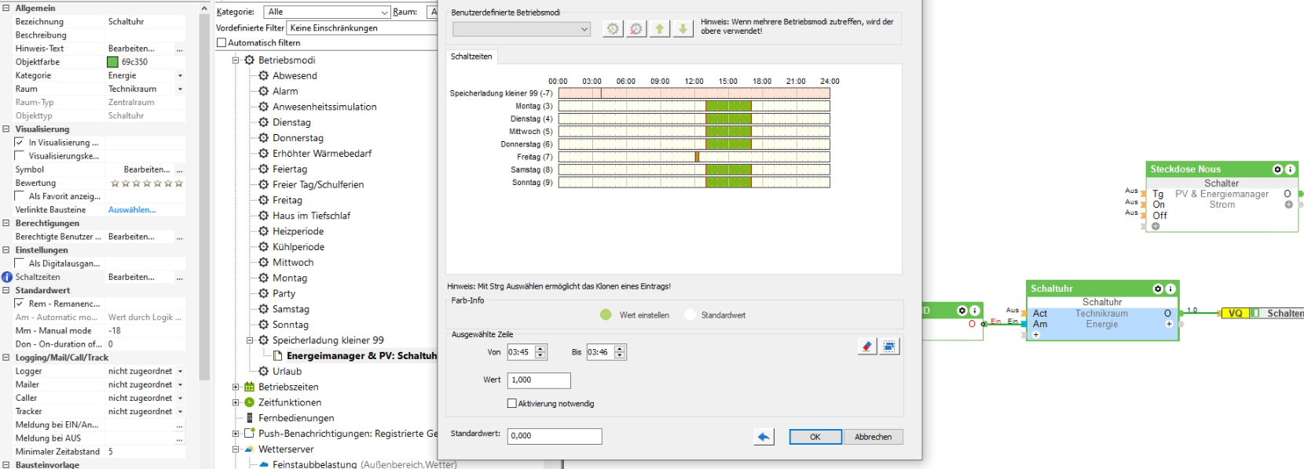Click the Abbrechen button
This screenshot has height=469, width=1304.
(873, 437)
